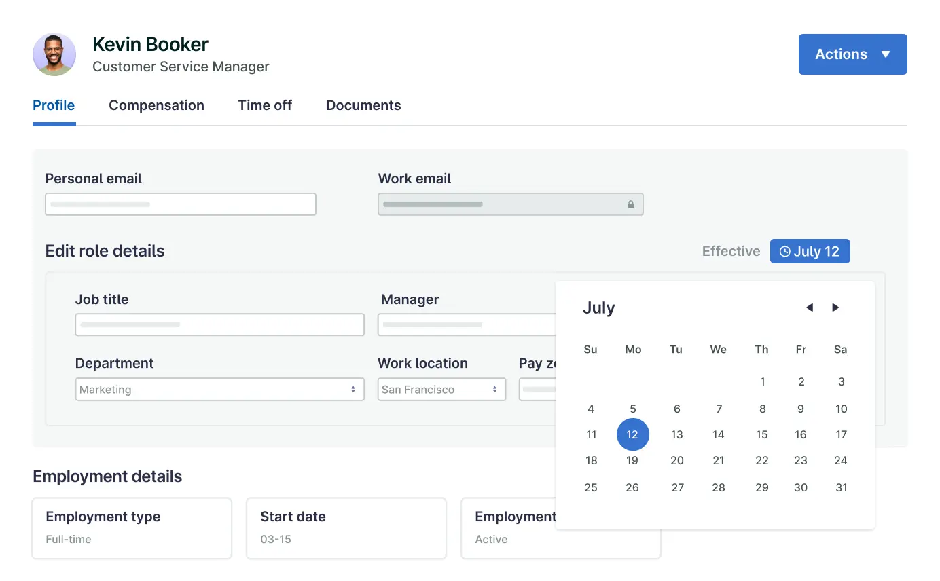Click the lock icon in Work email field
Image resolution: width=940 pixels, height=581 pixels.
click(x=630, y=204)
